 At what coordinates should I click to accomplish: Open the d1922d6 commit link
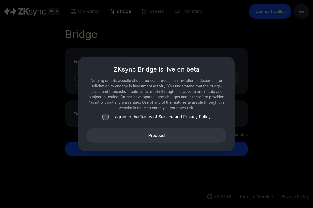tap(222, 197)
